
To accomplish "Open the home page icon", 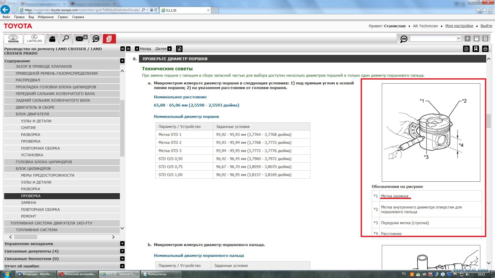I will [x=52, y=39].
